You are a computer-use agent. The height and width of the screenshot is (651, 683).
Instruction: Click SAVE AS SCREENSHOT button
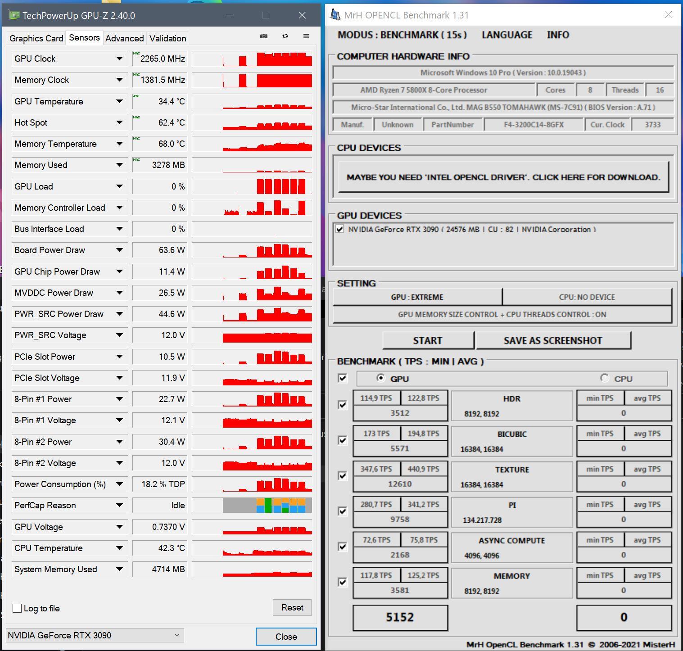tap(553, 340)
